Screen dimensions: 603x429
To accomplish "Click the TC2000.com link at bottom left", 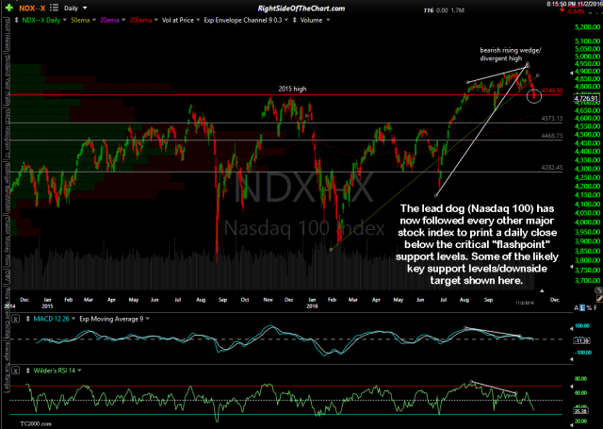I will pos(36,423).
